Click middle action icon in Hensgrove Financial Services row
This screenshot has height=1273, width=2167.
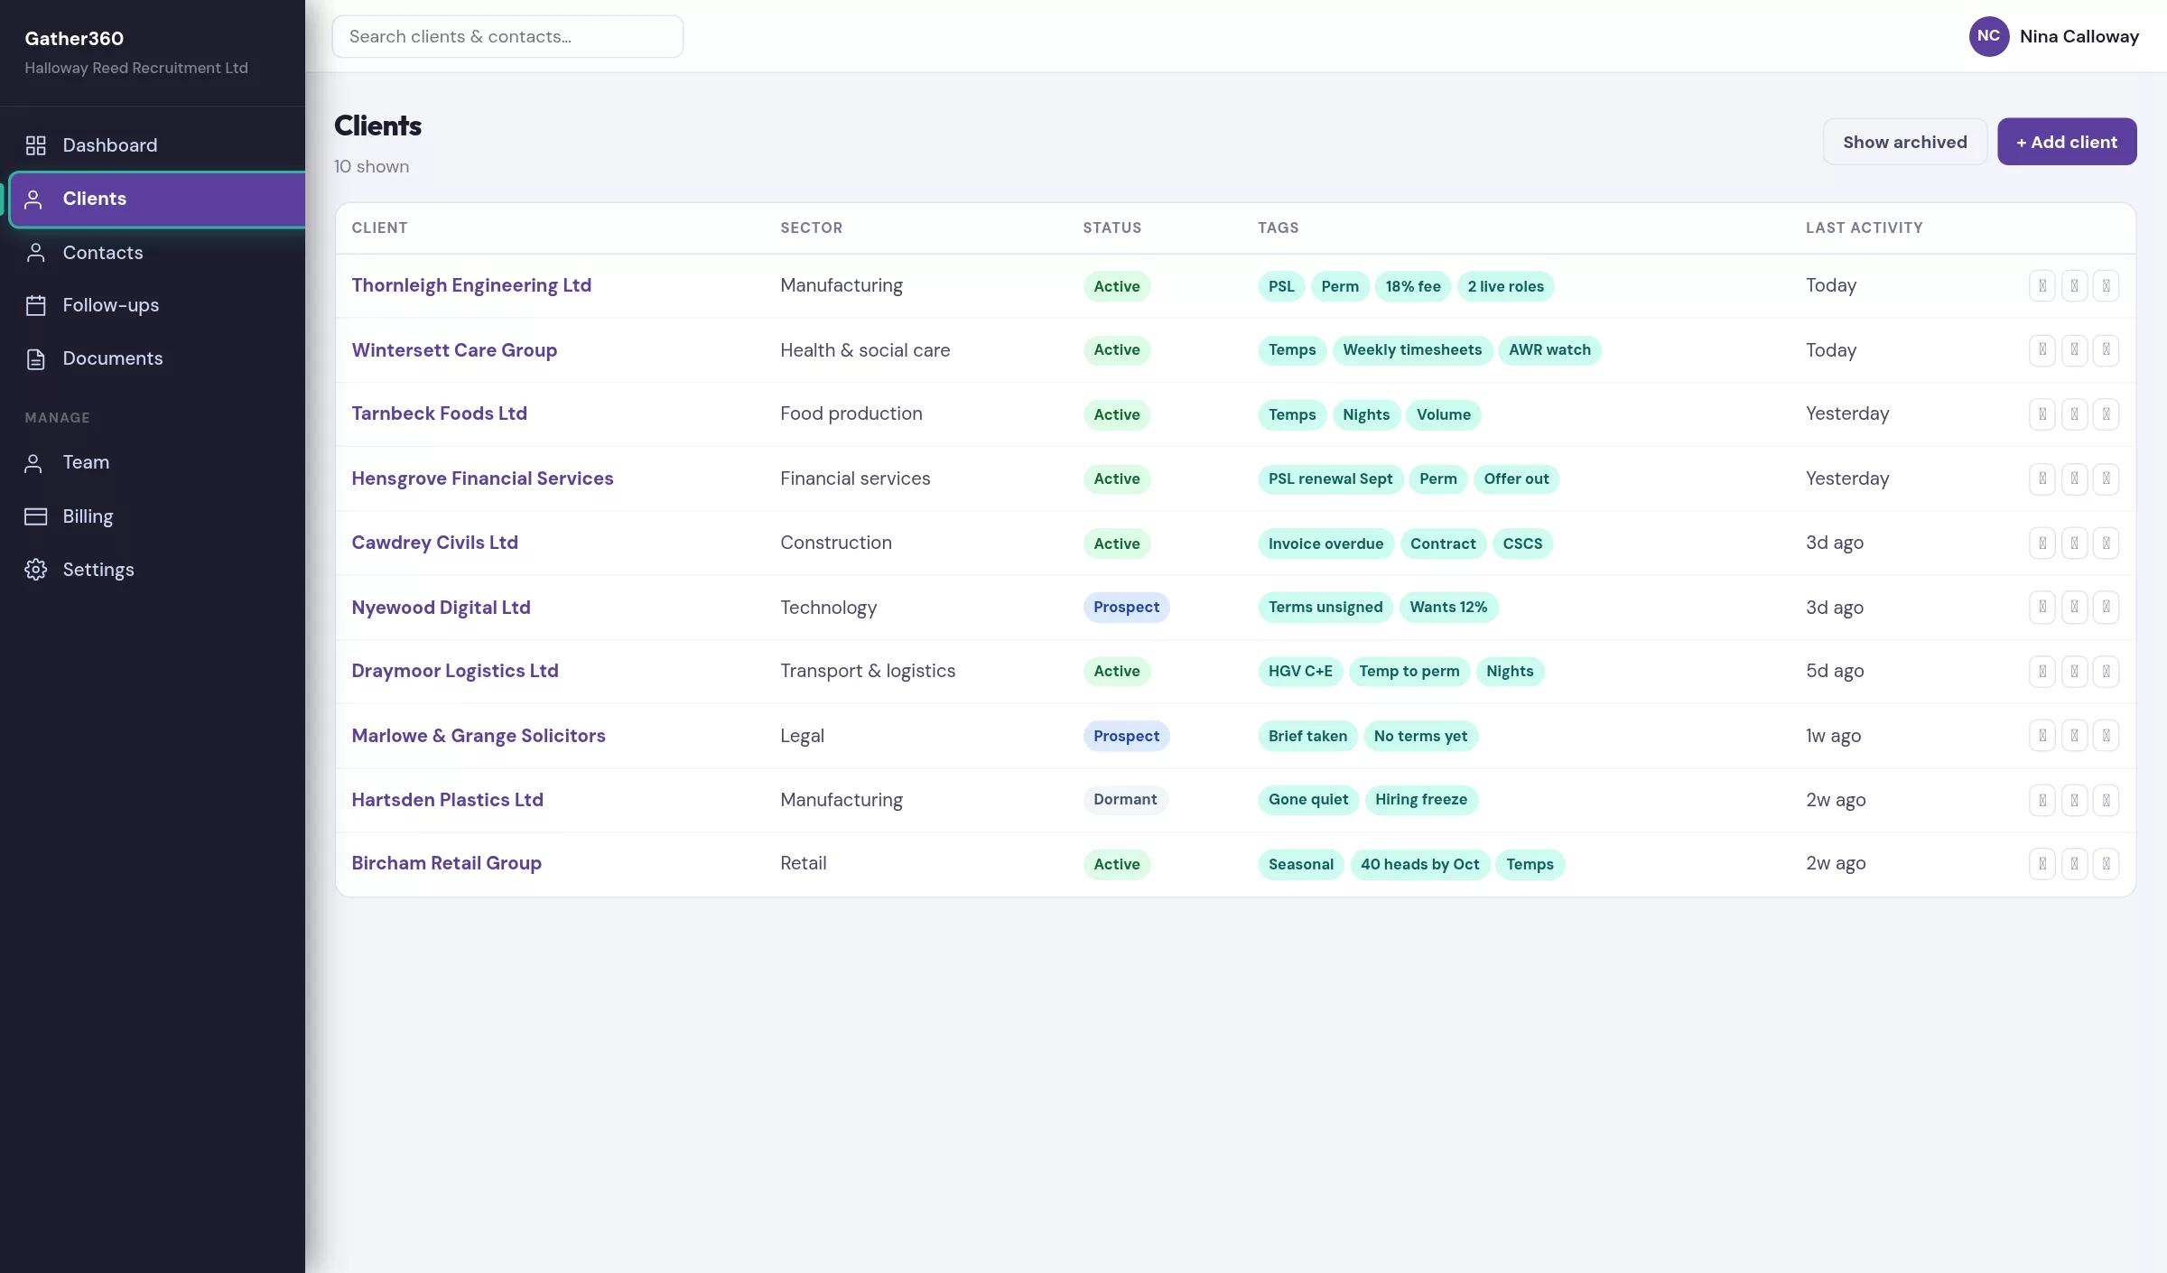[x=2074, y=479]
